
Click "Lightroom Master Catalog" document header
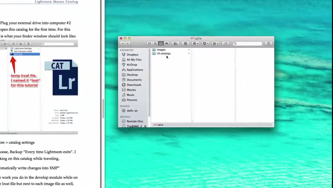tap(56, 2)
